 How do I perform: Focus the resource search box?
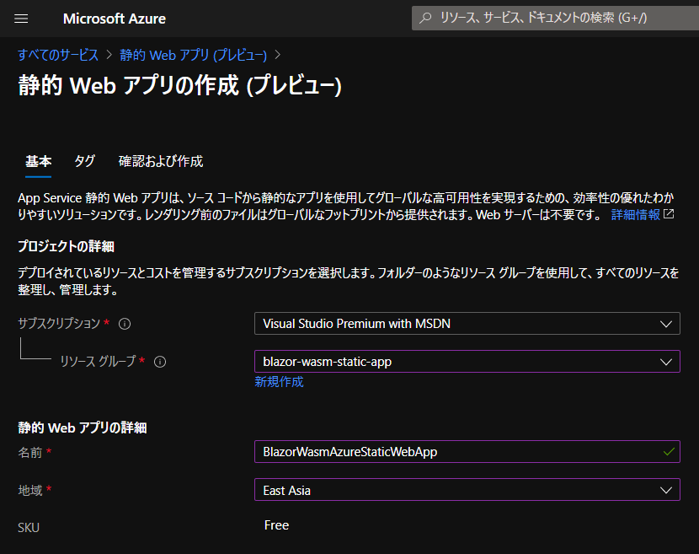(555, 18)
